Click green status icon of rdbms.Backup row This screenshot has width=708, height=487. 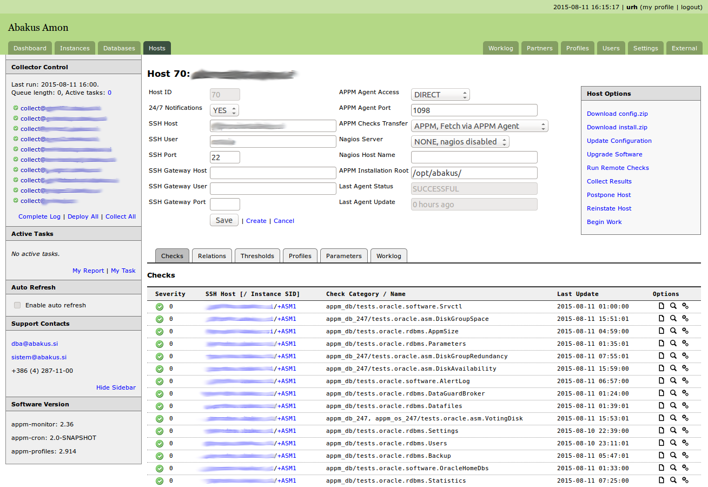pos(160,456)
